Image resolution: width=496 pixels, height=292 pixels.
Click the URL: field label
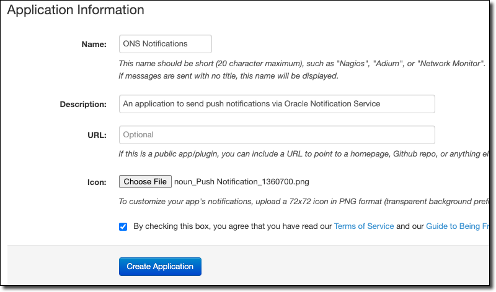(97, 135)
